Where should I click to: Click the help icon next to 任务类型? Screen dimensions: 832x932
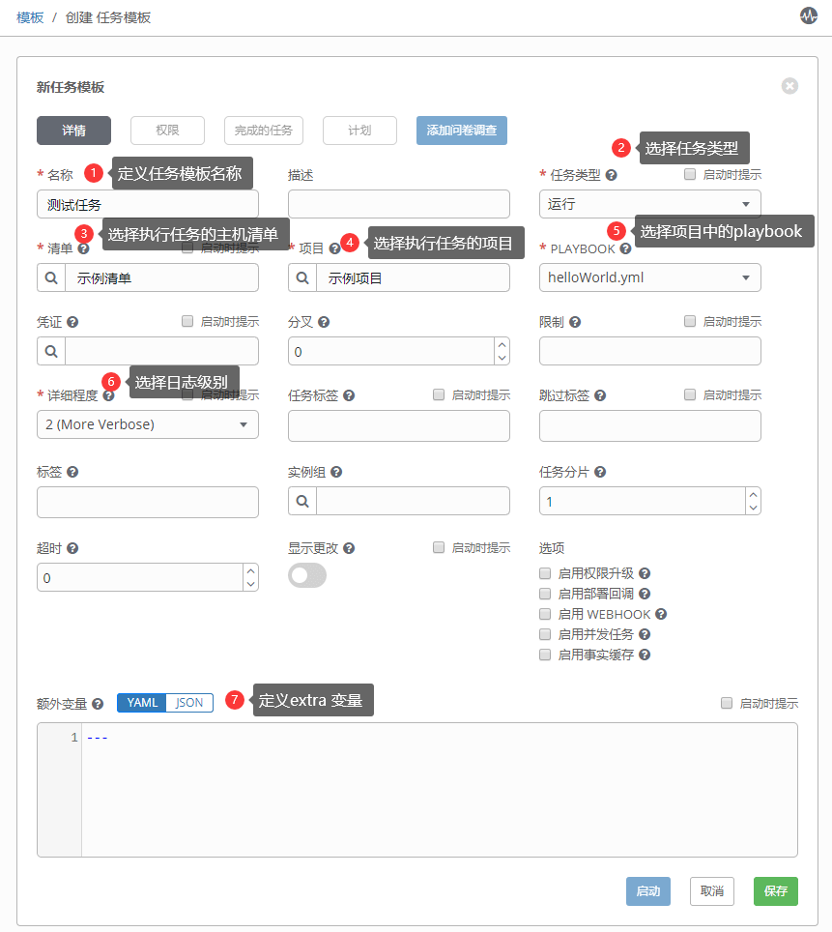612,175
